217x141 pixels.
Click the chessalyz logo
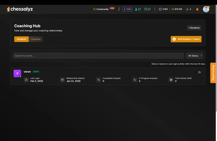point(20,9)
